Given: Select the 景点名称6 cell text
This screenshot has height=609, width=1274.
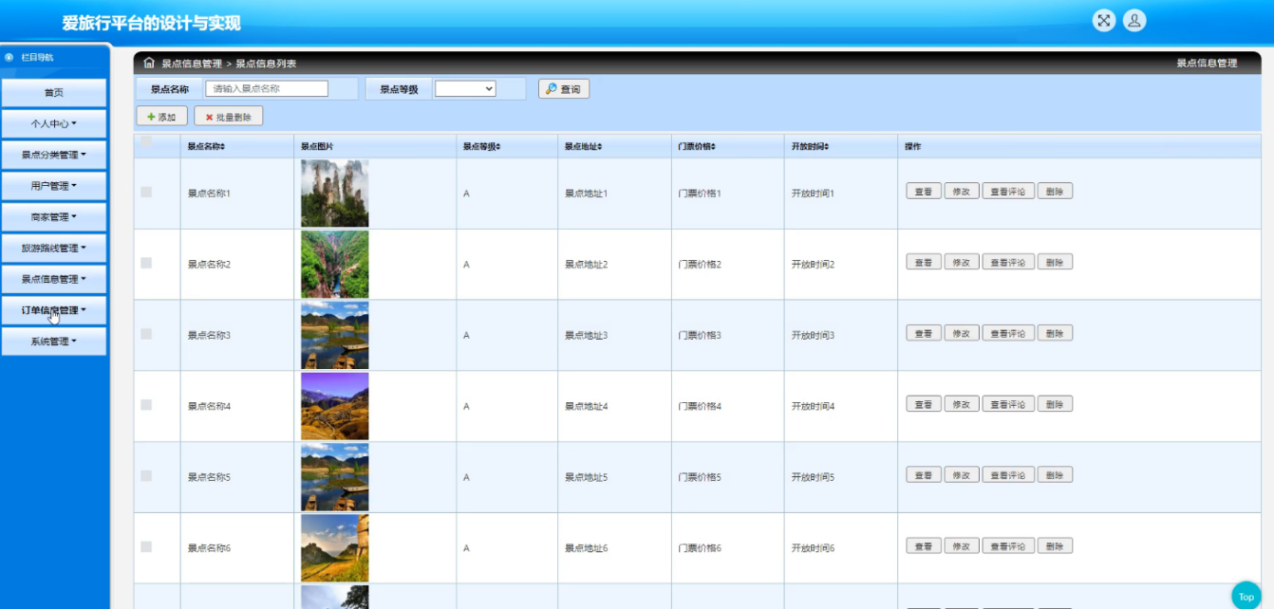Looking at the screenshot, I should 209,548.
